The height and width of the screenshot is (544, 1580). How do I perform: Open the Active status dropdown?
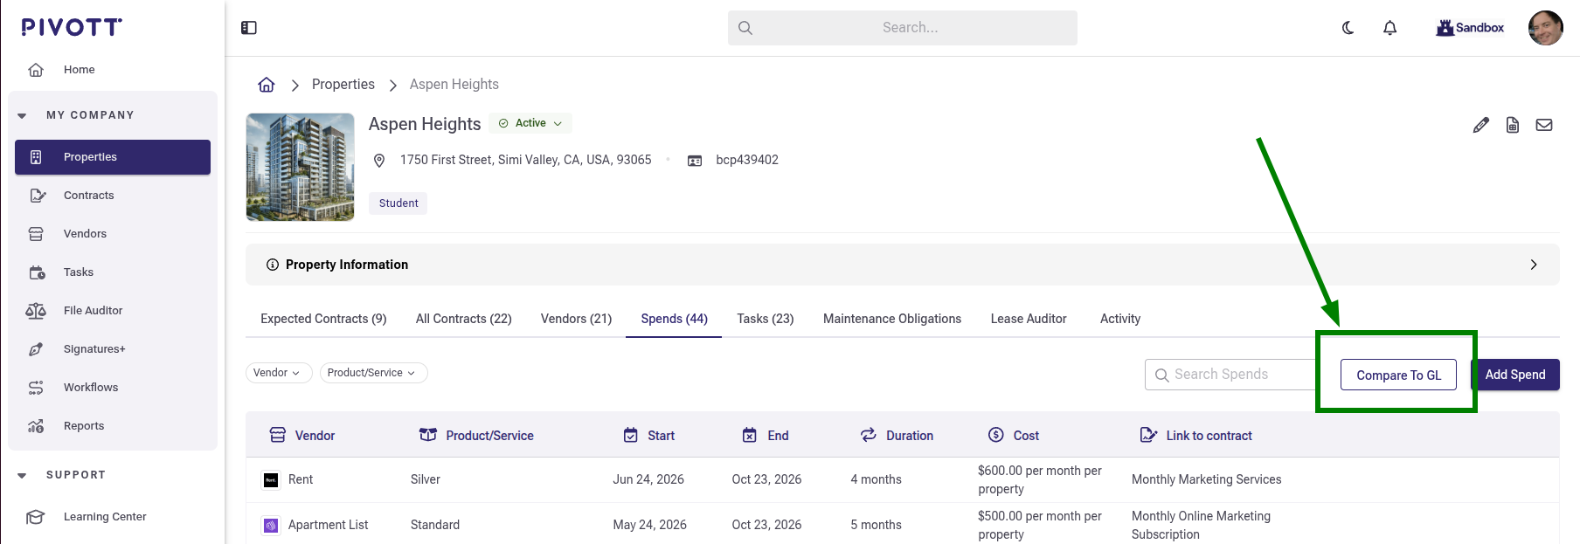[530, 123]
